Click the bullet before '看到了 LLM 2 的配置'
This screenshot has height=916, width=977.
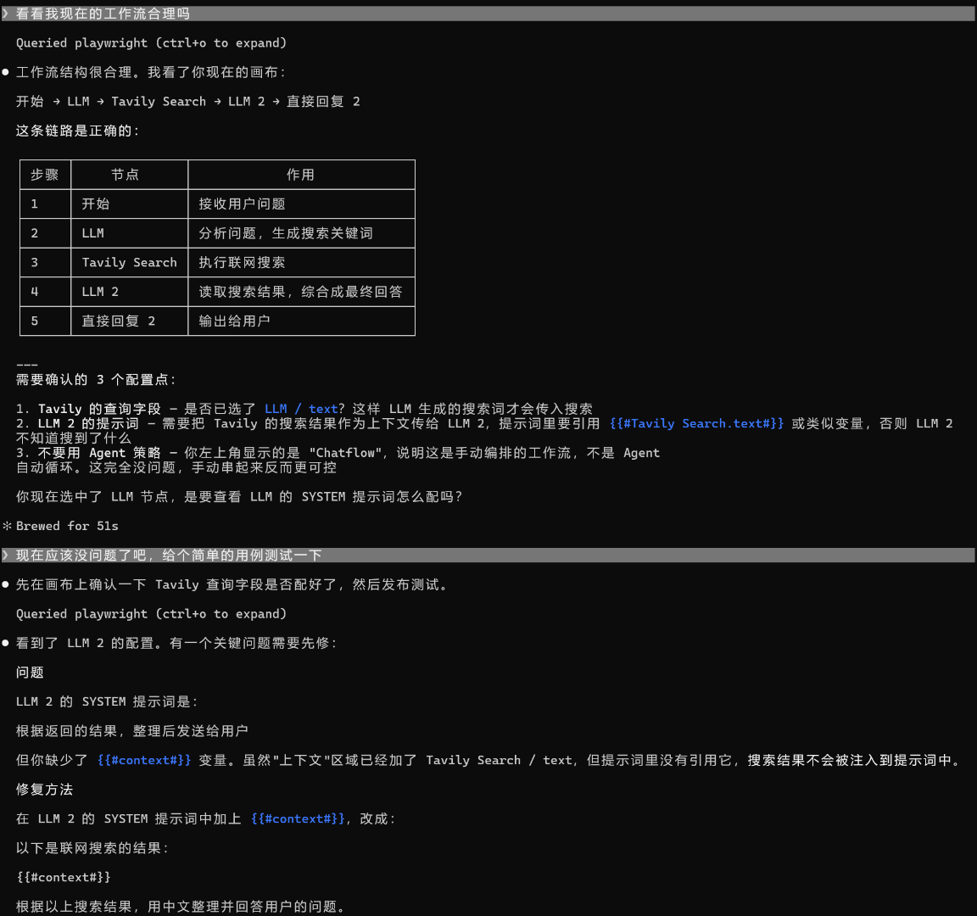6,643
